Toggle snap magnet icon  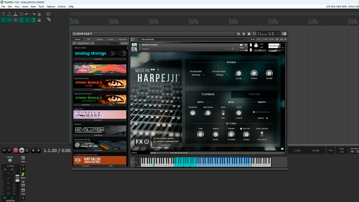pos(33,20)
